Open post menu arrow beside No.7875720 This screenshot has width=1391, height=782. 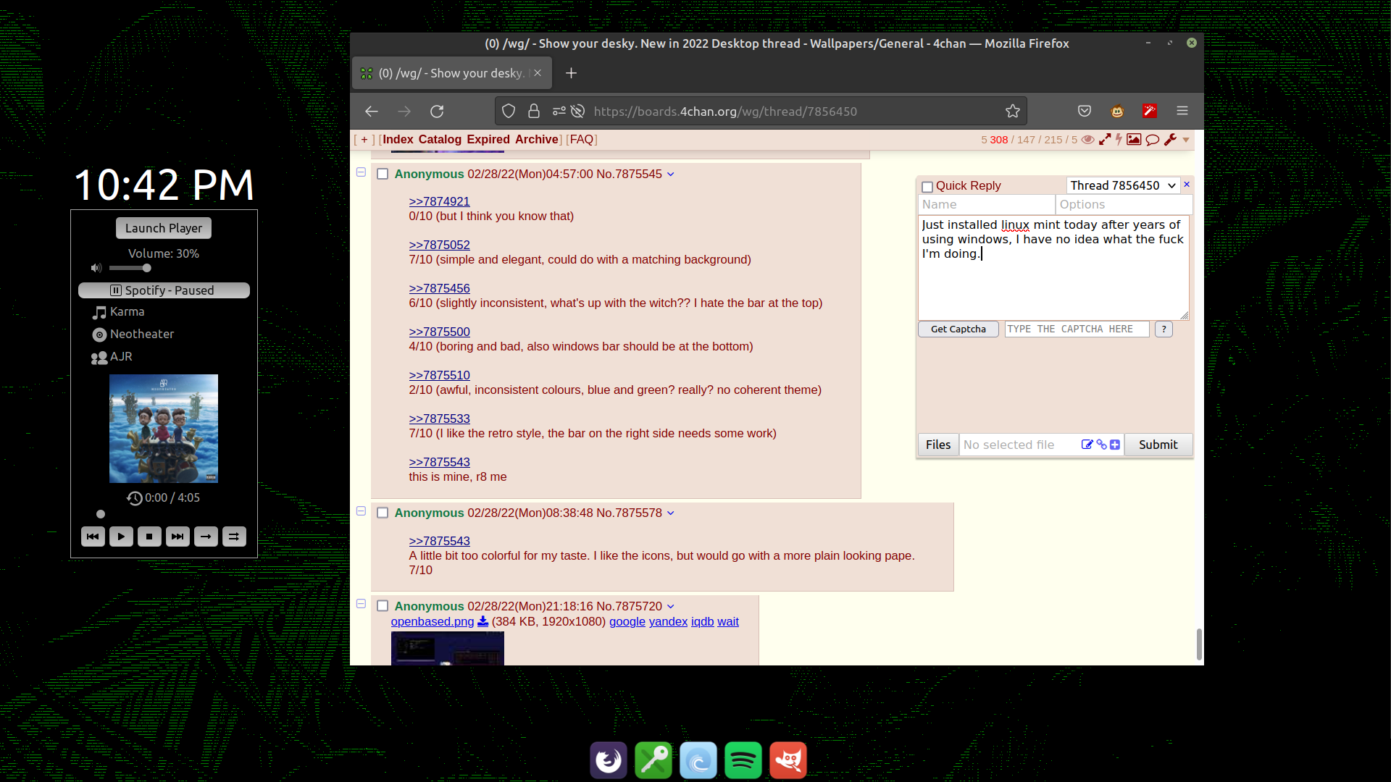670,607
